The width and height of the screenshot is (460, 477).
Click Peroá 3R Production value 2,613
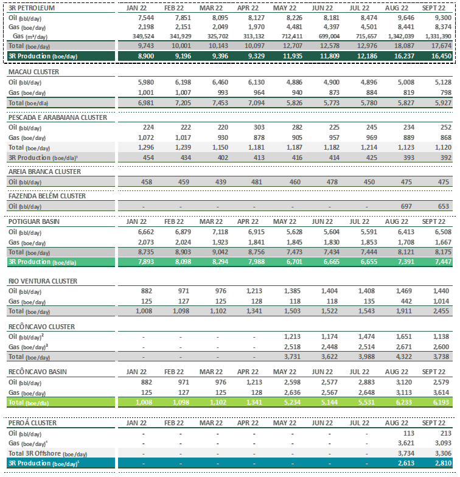point(406,464)
